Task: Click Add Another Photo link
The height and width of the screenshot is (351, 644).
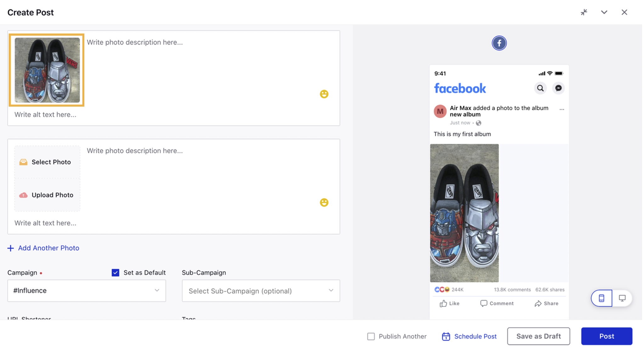Action: [48, 248]
